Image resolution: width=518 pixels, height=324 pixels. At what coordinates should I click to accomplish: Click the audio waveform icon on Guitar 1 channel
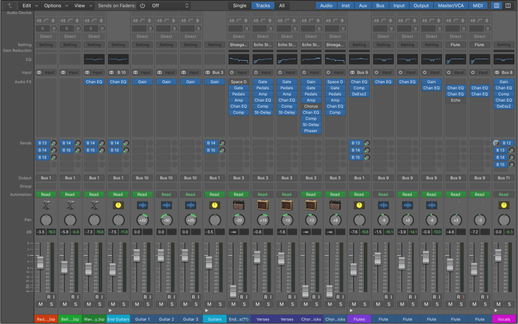pos(142,205)
